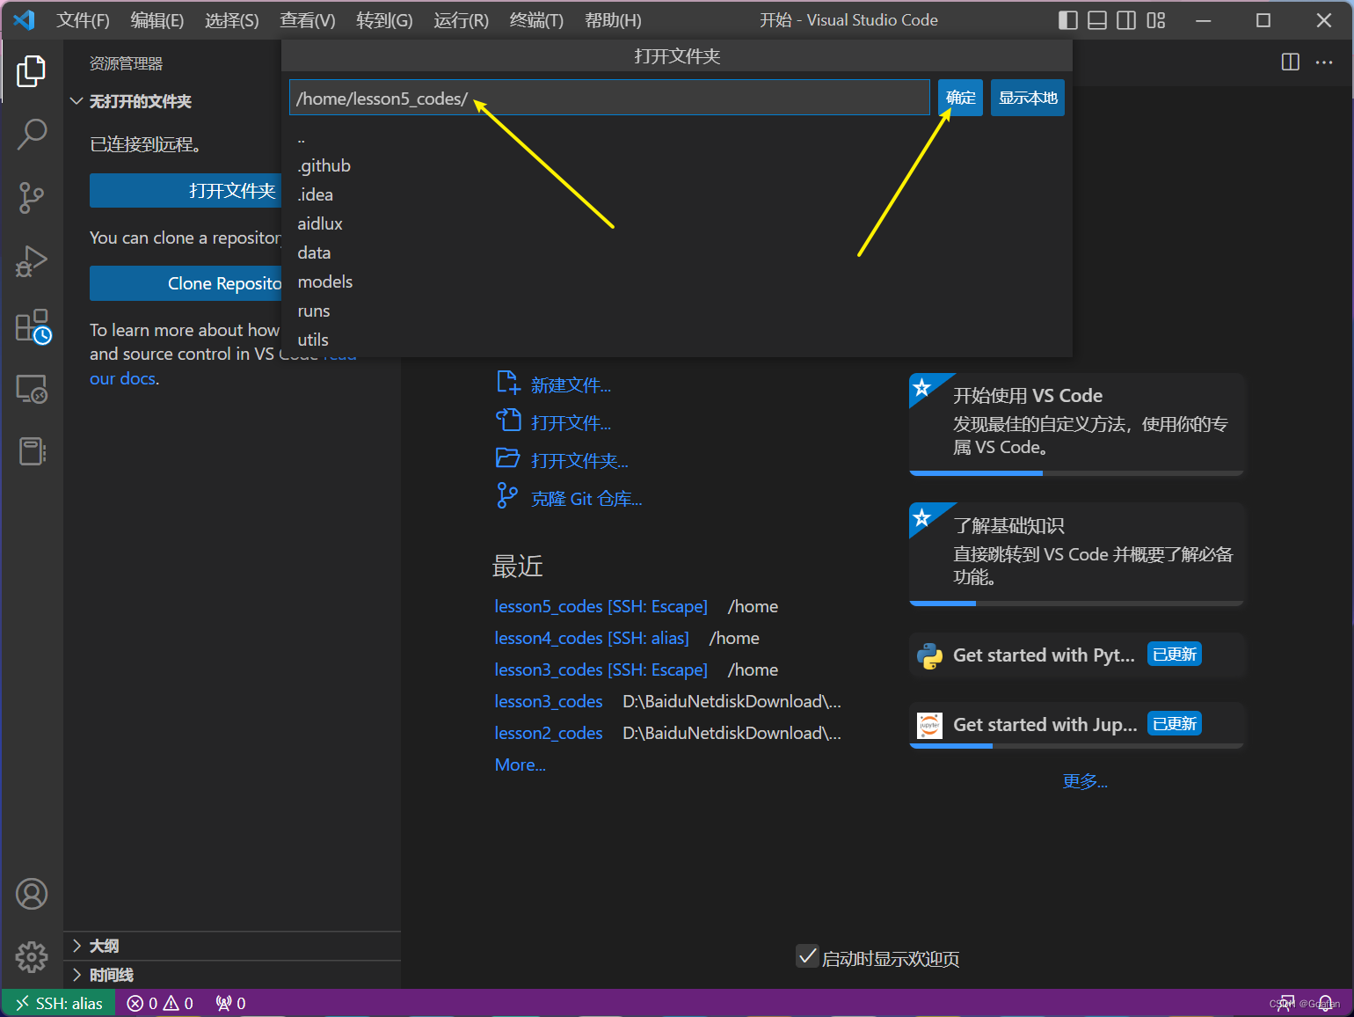Click the notifications bell in status bar
This screenshot has height=1017, width=1354.
point(1325,1003)
